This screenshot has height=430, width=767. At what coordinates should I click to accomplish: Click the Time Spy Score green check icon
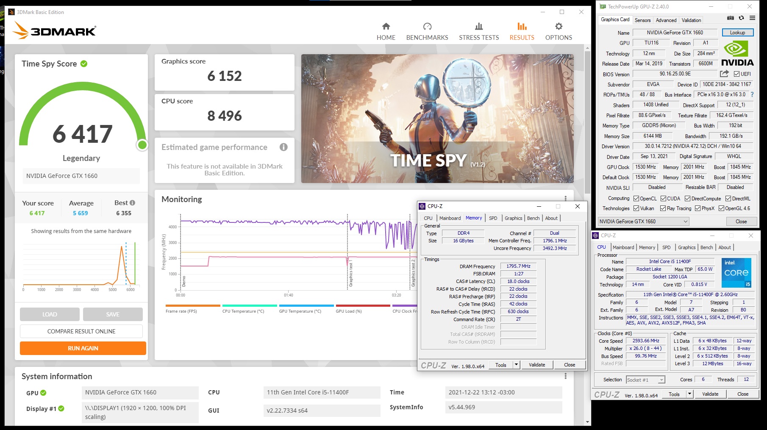tap(84, 64)
